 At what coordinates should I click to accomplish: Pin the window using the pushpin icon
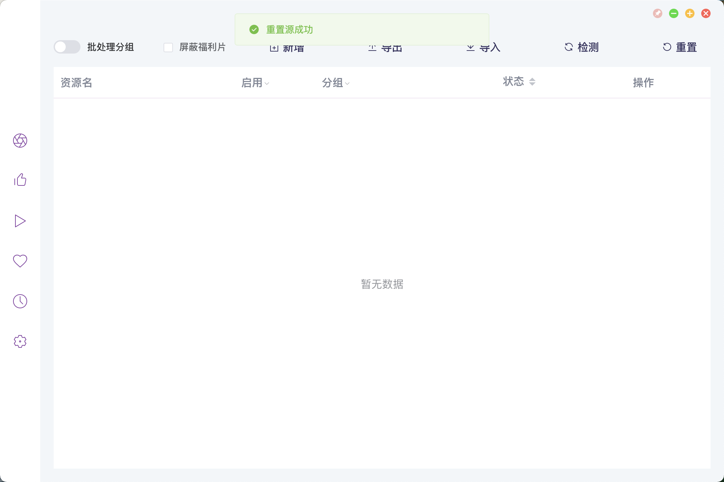click(x=658, y=13)
